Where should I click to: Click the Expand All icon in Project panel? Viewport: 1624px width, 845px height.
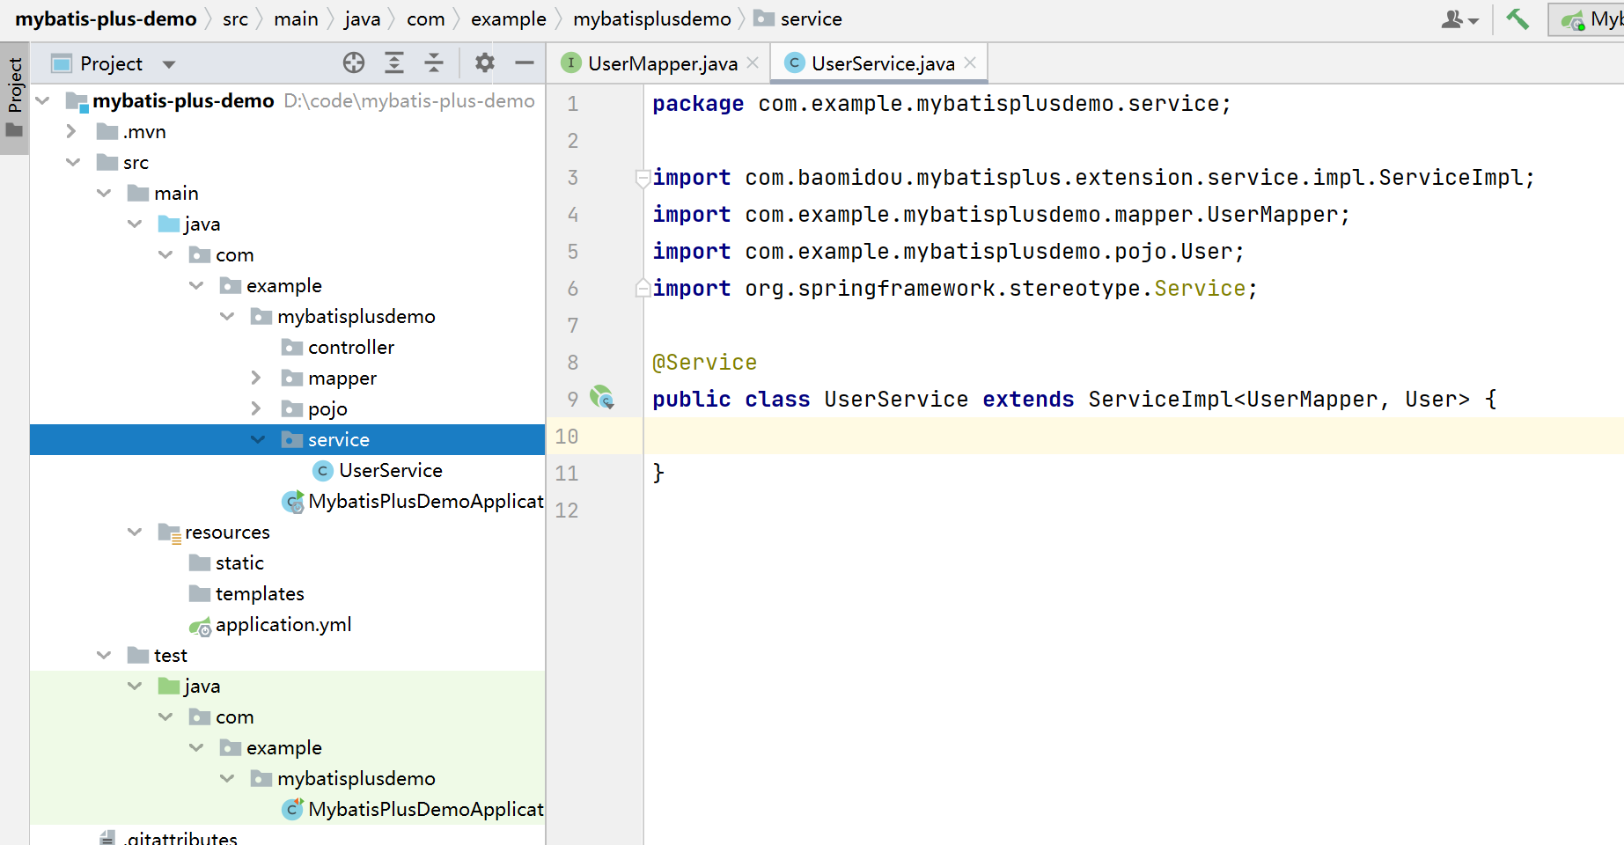tap(394, 62)
